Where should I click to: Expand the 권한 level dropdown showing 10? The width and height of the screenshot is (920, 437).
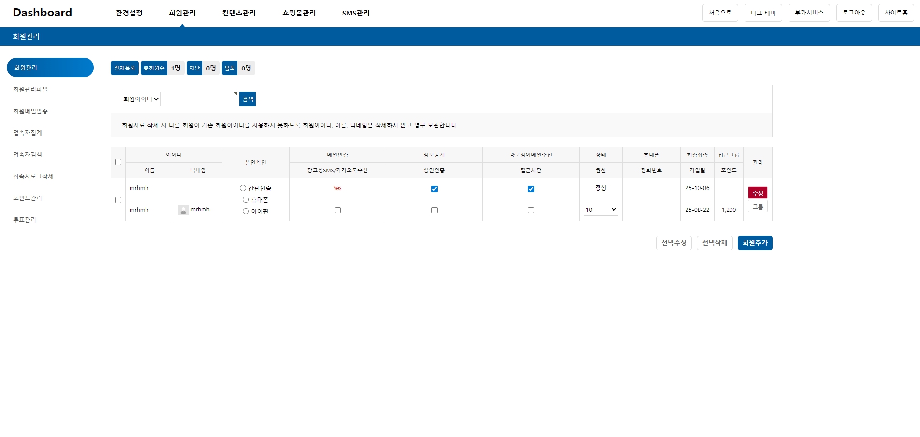click(600, 210)
